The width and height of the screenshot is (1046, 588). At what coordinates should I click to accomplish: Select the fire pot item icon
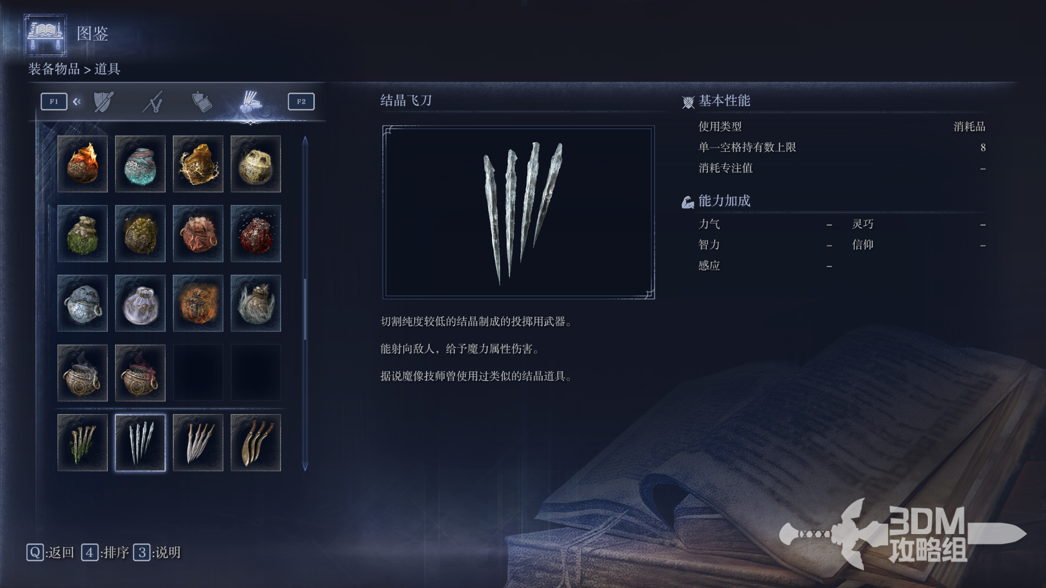click(82, 164)
